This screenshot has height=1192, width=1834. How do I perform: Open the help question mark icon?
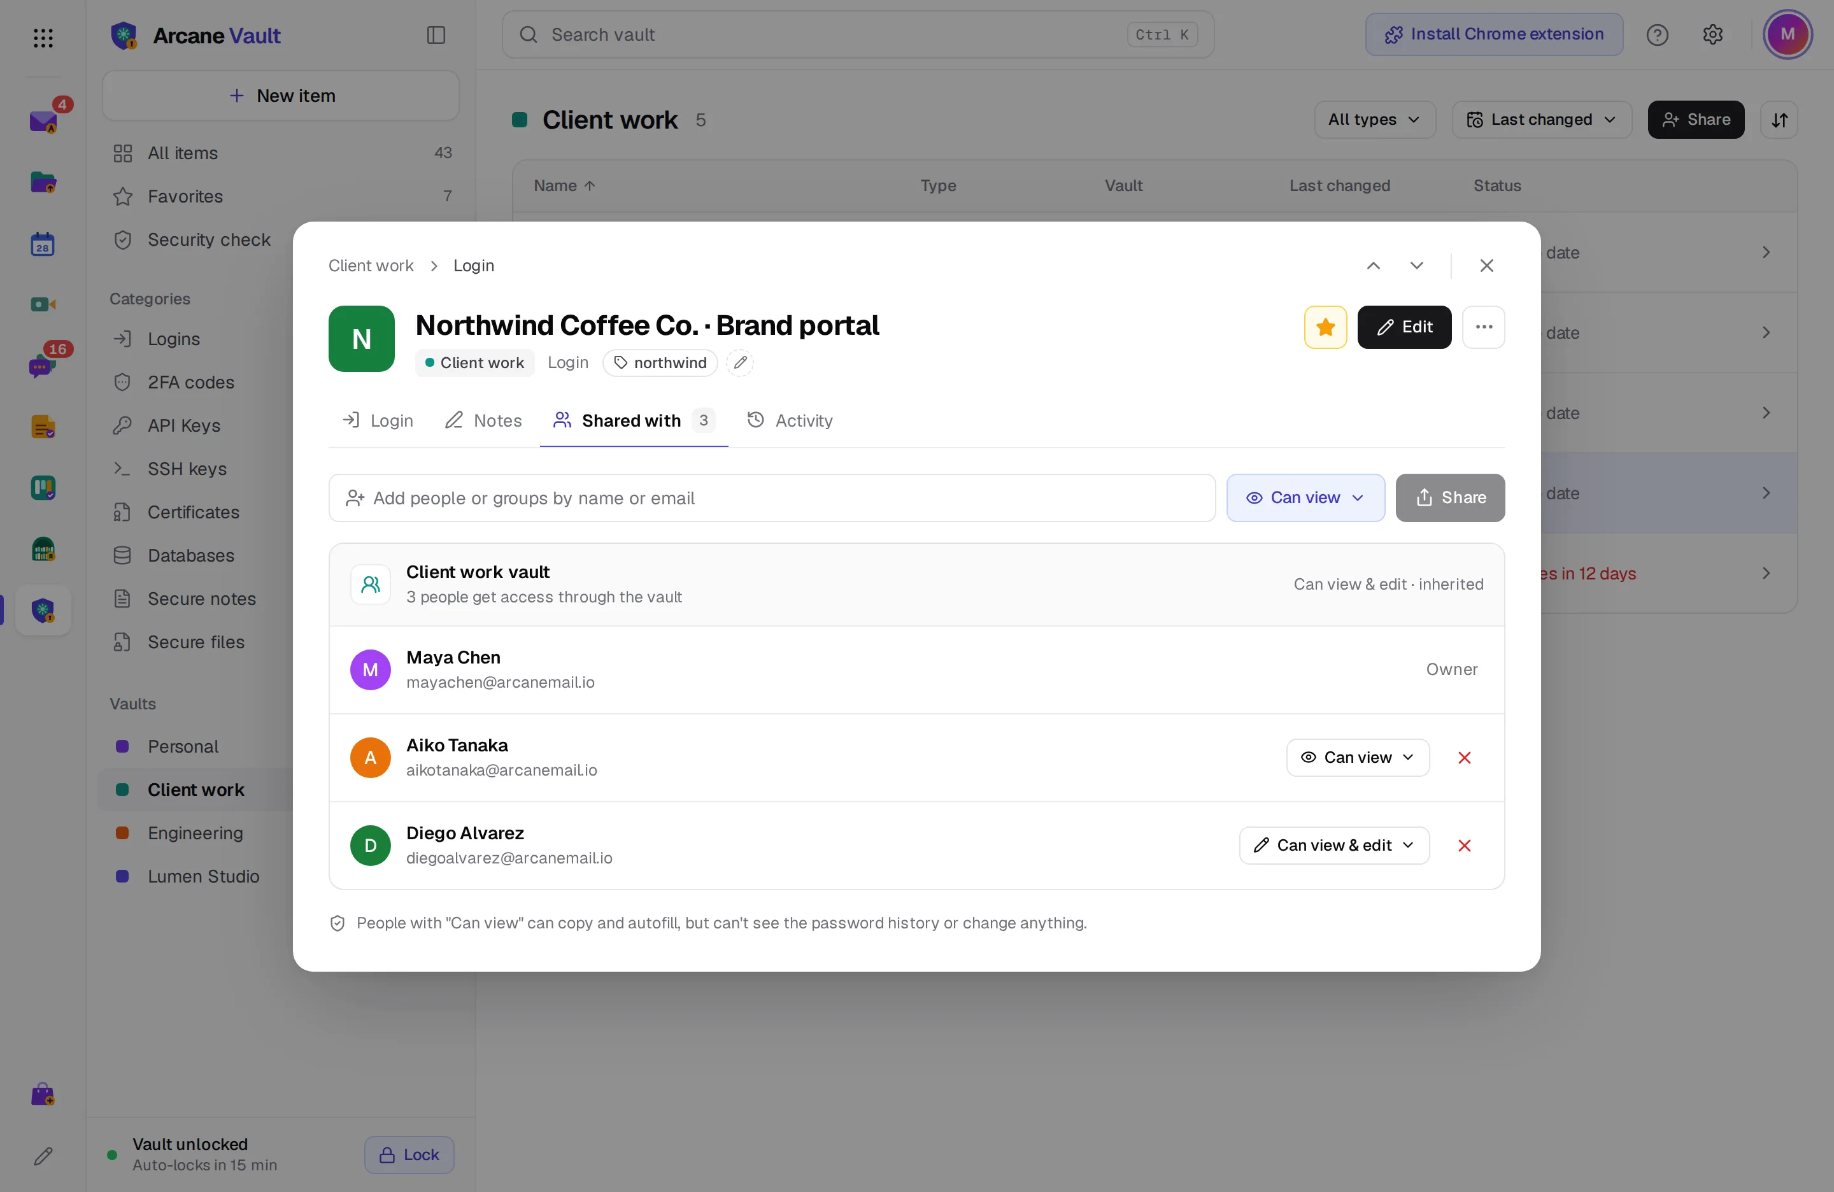[1657, 34]
